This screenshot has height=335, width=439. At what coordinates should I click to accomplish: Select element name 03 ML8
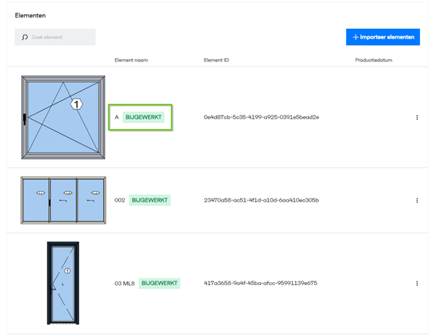click(x=124, y=284)
